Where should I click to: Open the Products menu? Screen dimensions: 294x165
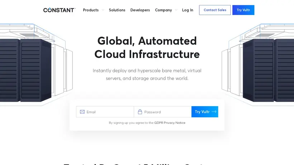pyautogui.click(x=91, y=10)
